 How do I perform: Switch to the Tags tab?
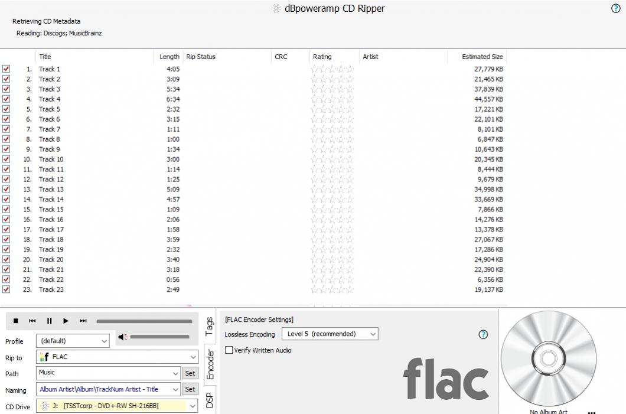pos(209,327)
